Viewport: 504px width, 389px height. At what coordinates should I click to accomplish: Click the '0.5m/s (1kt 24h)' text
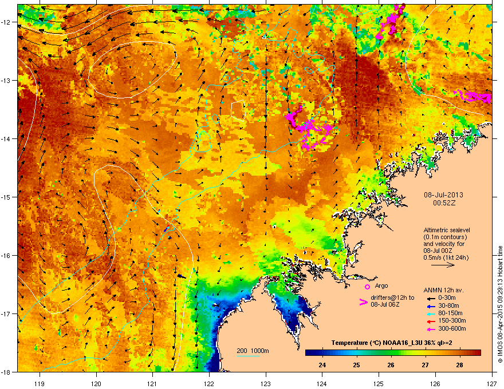[446, 257]
